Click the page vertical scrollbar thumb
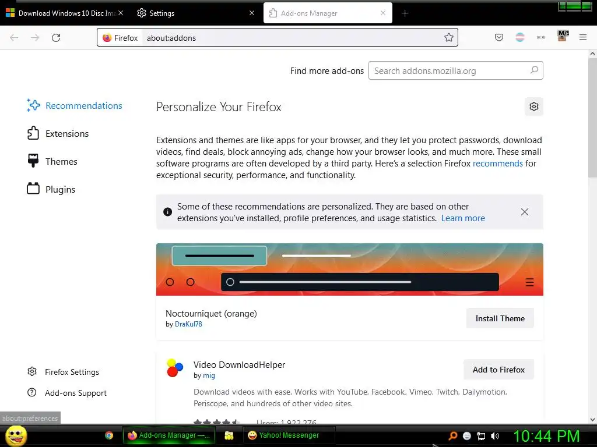This screenshot has height=447, width=597. tap(592, 118)
